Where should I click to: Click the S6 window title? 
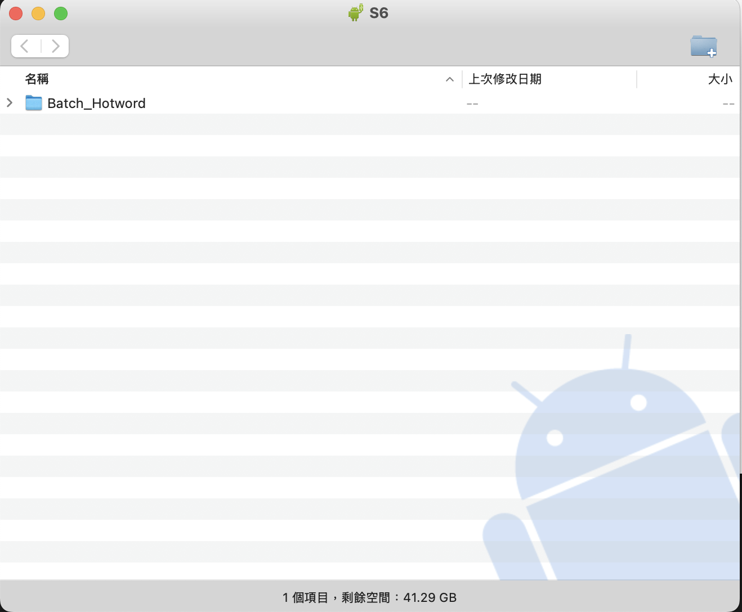tap(379, 13)
